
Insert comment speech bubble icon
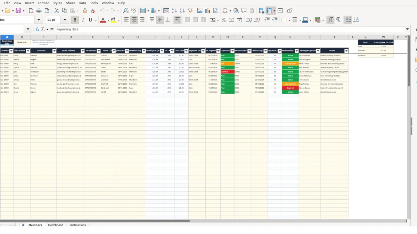tap(244, 11)
